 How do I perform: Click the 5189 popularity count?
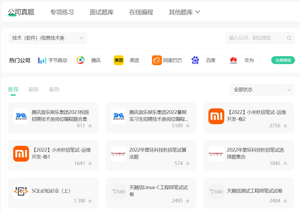177,126
